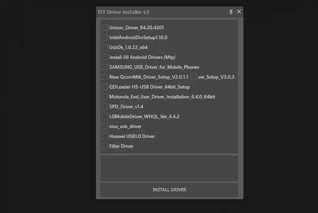The height and width of the screenshot is (213, 318).
Task: Check Install All Android Drivers (Mtp) box
Action: [x=105, y=57]
